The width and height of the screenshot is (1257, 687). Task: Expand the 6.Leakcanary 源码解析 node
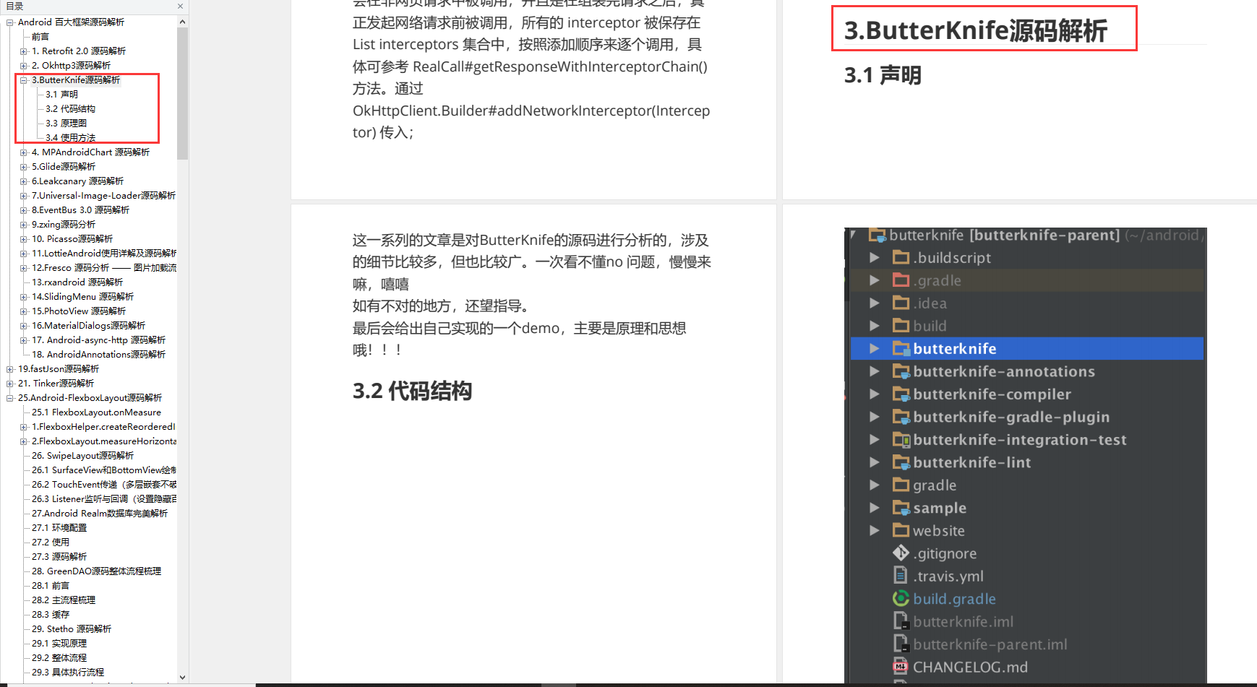[x=24, y=181]
